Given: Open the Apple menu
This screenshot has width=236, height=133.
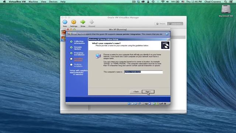Looking at the screenshot, I should click(x=4, y=1).
